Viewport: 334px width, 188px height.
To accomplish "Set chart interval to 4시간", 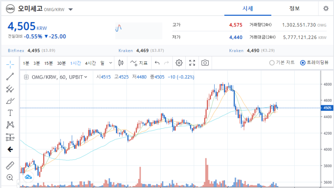I will point(91,63).
